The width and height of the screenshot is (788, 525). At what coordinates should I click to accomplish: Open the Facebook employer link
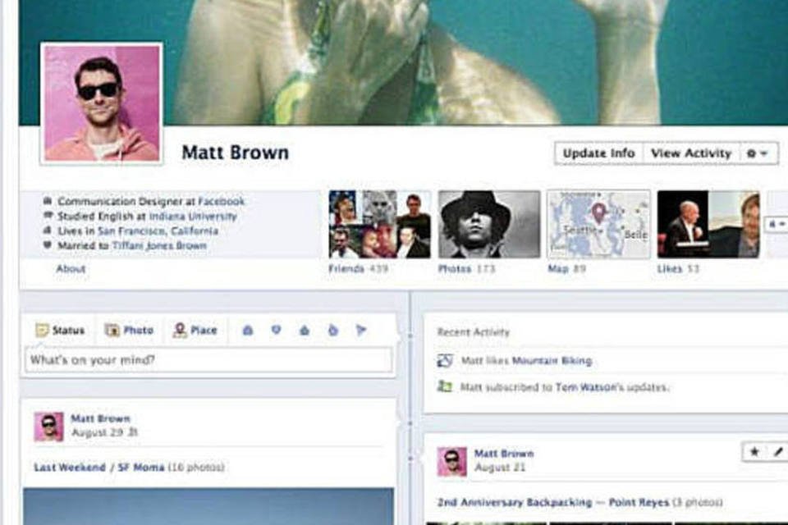point(221,201)
